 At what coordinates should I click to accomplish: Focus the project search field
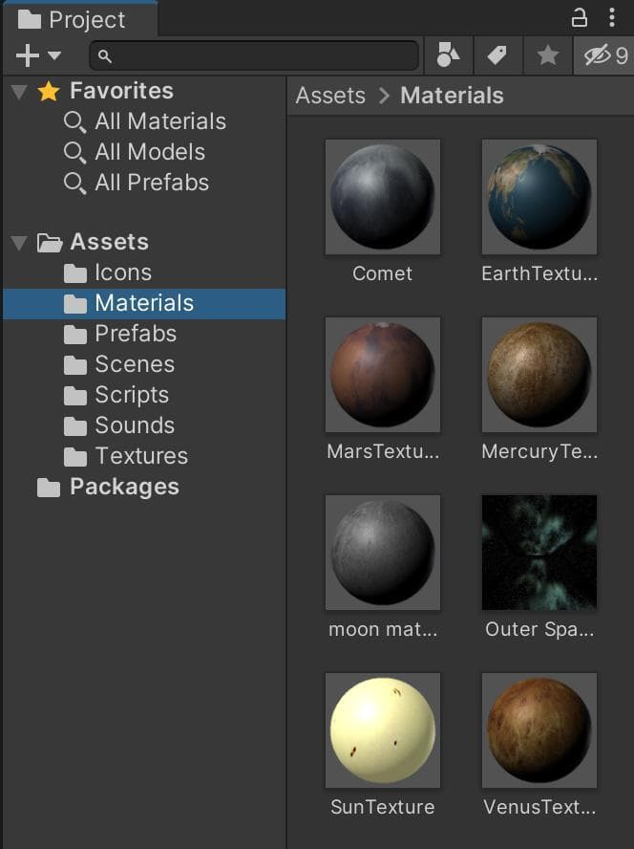254,55
